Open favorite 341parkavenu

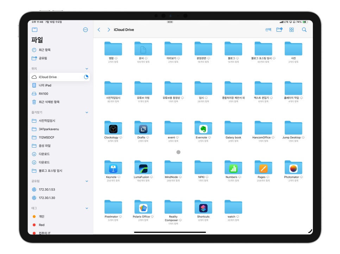59,129
